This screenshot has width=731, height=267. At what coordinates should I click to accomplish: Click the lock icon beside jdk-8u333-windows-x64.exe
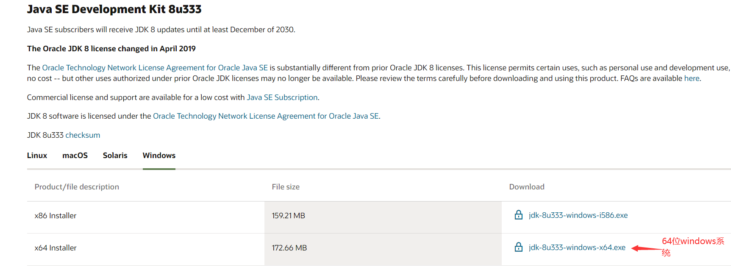coord(518,247)
